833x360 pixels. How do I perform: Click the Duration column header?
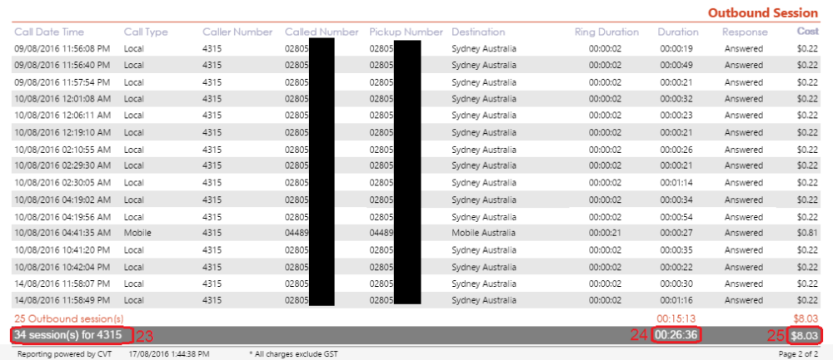tap(678, 32)
